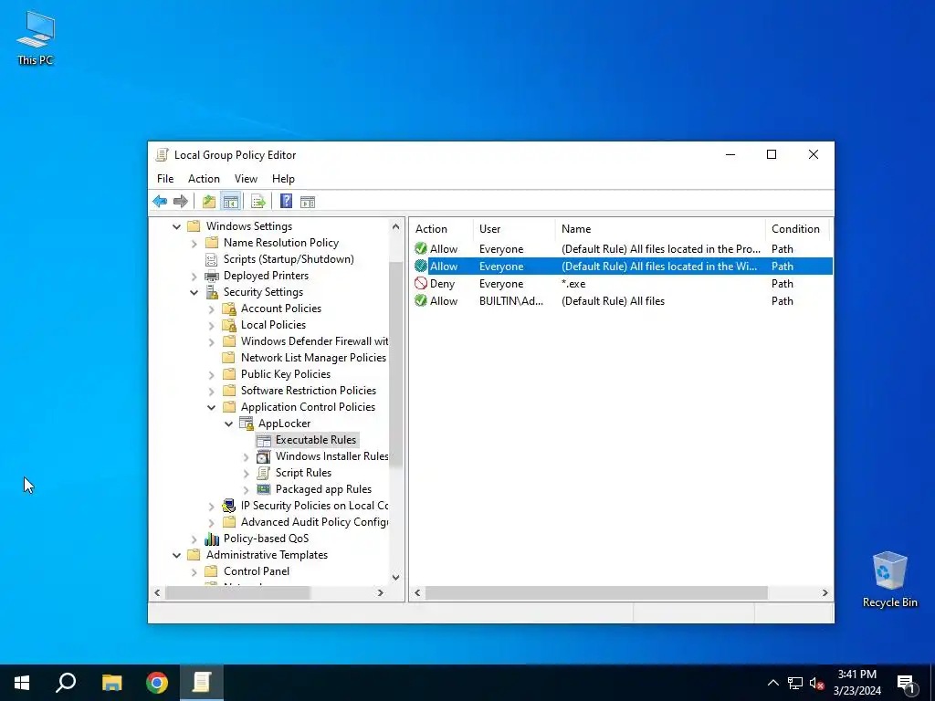Click the tree pane vertical scrollbar
Screen dimensions: 935x701
click(x=396, y=363)
